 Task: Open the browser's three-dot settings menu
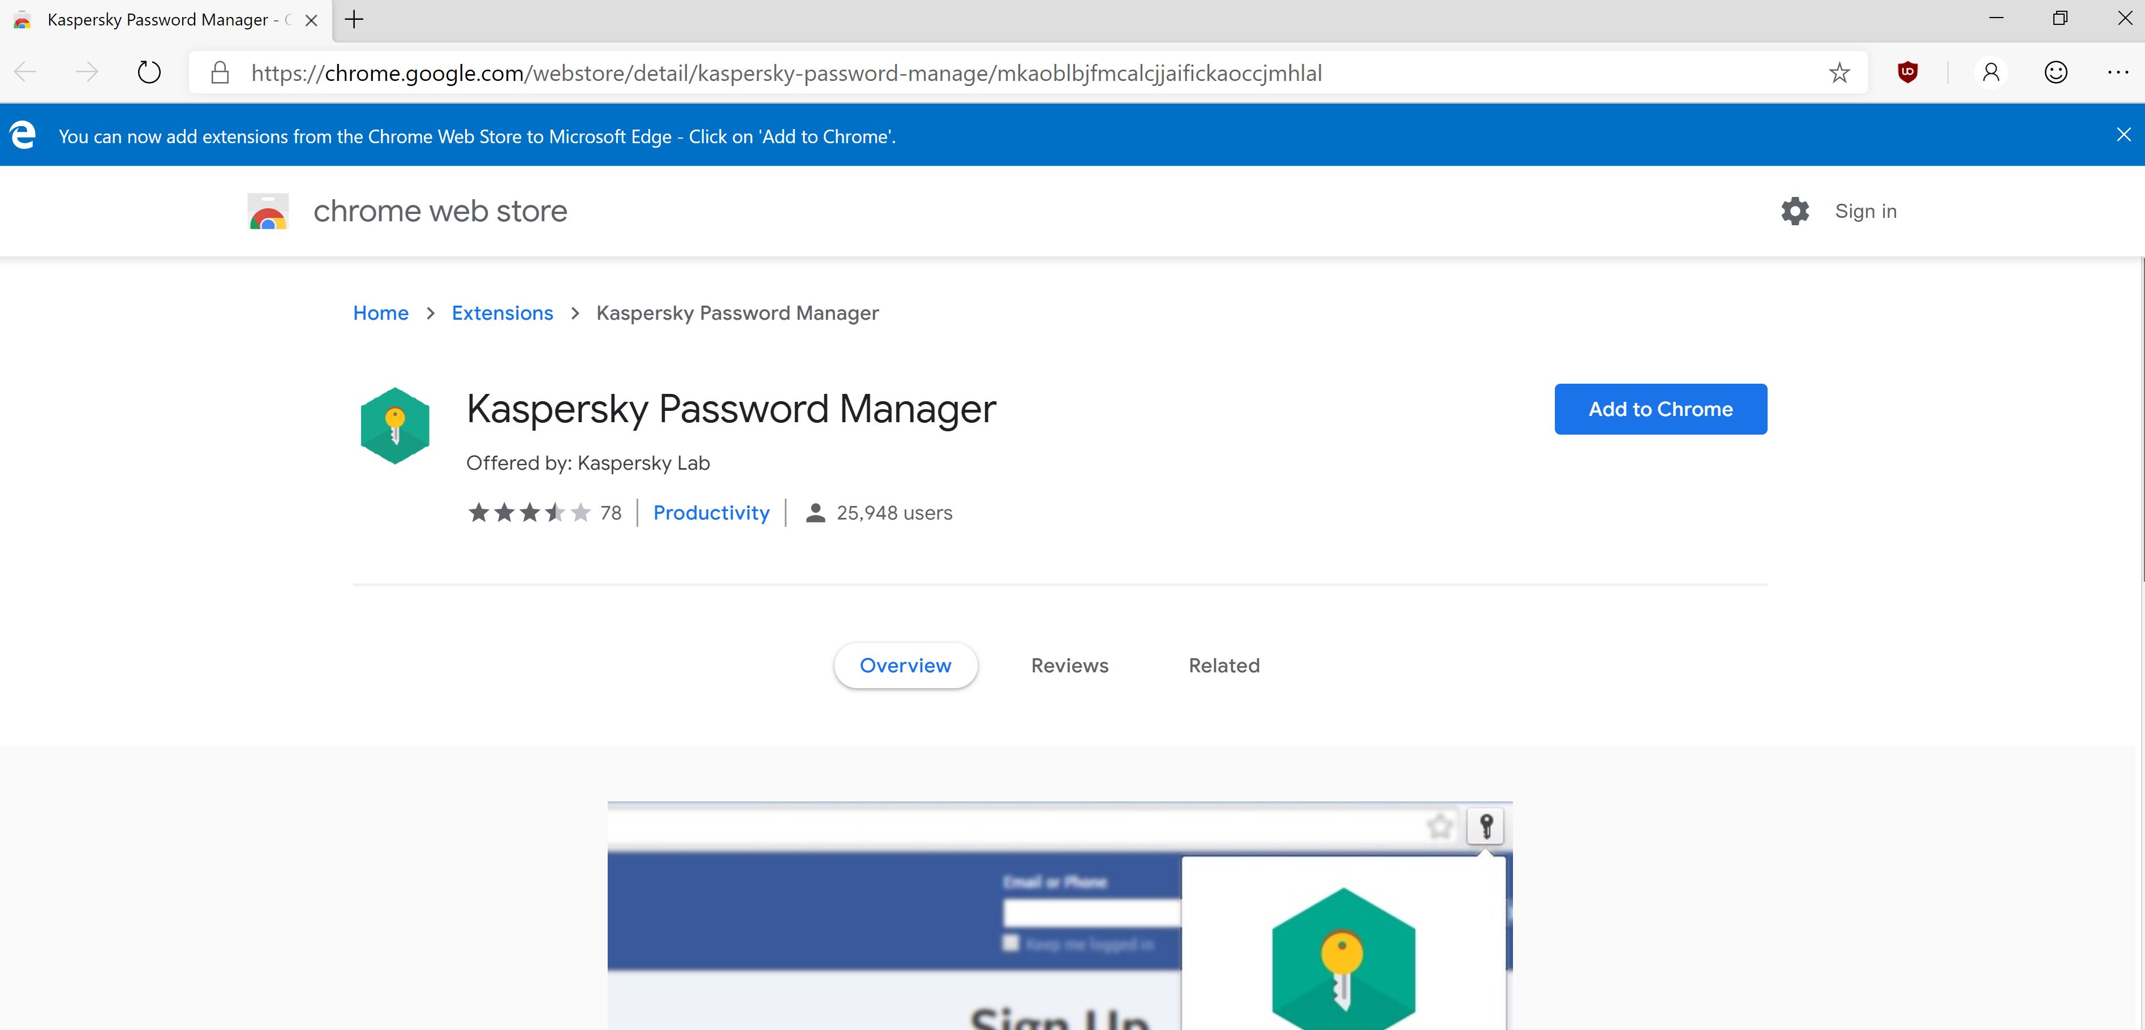pos(2117,72)
